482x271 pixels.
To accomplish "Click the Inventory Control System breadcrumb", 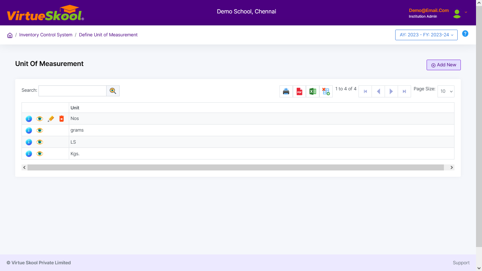I will [x=46, y=35].
